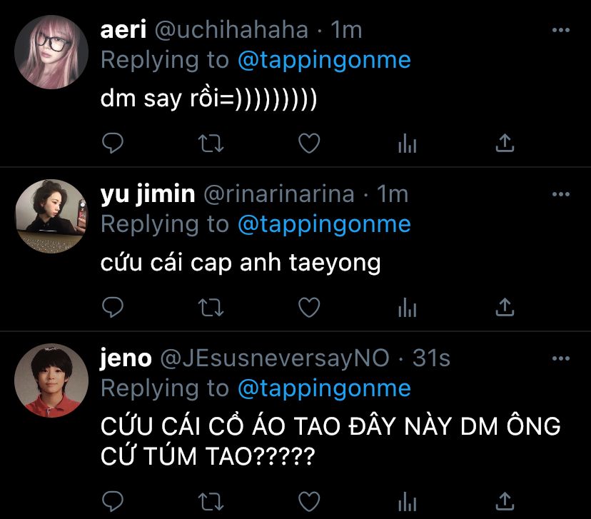Open more options on yu jimin's tweet
The height and width of the screenshot is (519, 591).
click(x=562, y=194)
